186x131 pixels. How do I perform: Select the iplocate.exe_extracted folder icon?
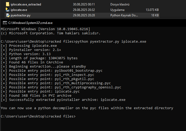tap(8, 4)
